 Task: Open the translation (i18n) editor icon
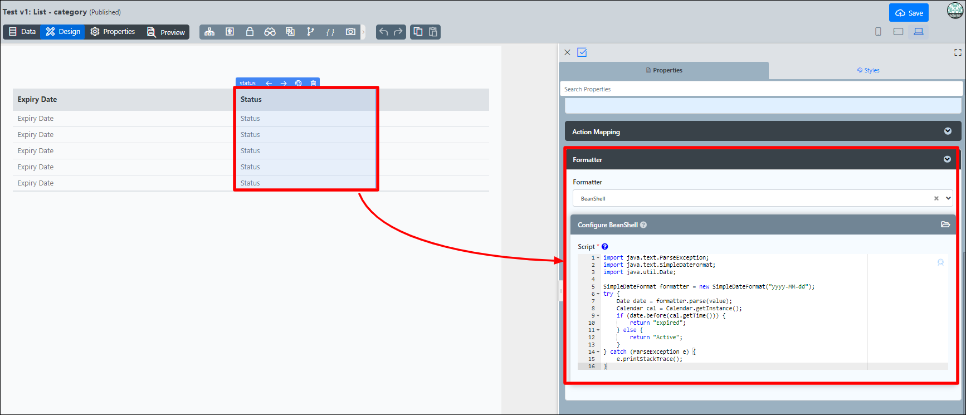point(290,32)
